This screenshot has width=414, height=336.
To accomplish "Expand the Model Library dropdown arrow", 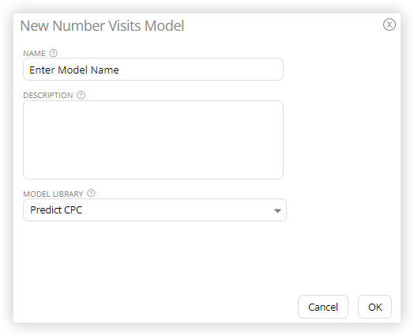I will [x=277, y=210].
